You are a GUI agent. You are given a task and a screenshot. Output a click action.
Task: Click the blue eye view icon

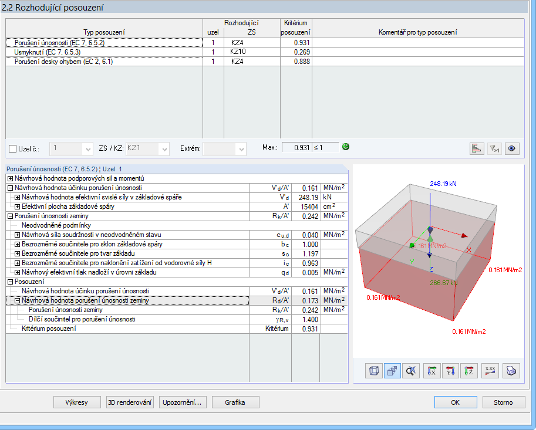tap(512, 148)
